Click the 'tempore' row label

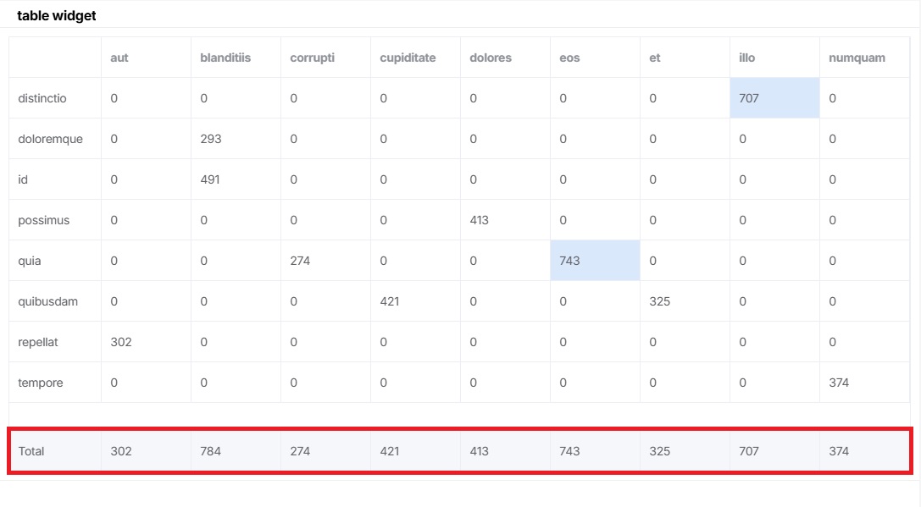pos(40,383)
